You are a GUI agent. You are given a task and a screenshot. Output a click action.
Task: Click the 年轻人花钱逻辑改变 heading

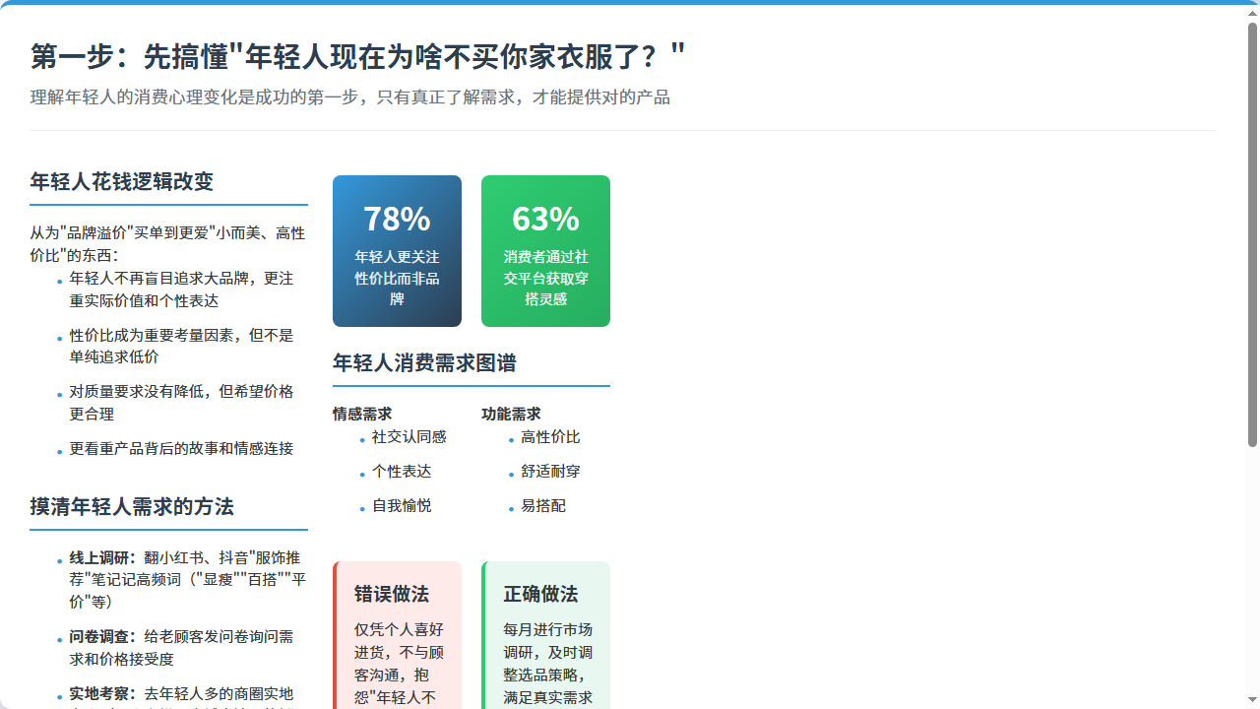122,182
